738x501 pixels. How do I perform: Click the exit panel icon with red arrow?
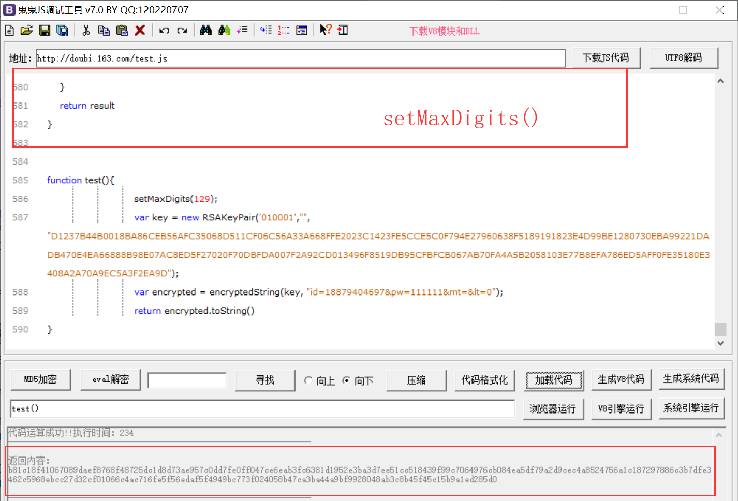tap(343, 31)
